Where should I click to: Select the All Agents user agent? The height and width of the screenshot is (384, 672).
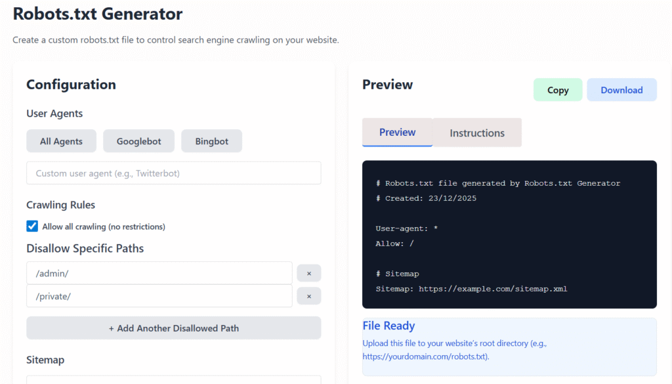pos(61,140)
